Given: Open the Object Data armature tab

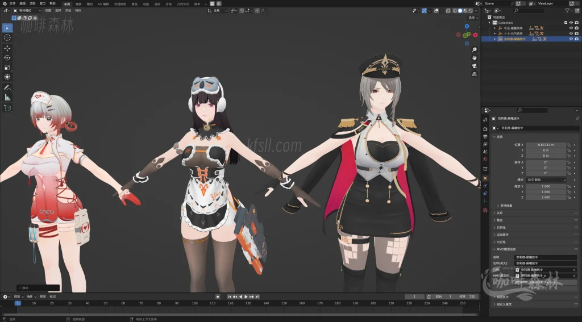Looking at the screenshot, I should [x=485, y=201].
